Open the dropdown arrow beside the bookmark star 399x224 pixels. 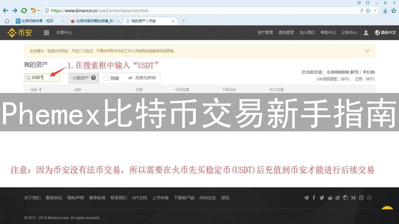tap(375, 11)
